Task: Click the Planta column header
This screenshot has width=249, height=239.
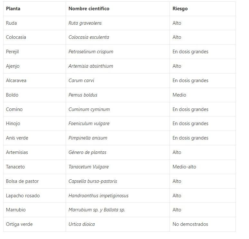Action: coord(13,9)
